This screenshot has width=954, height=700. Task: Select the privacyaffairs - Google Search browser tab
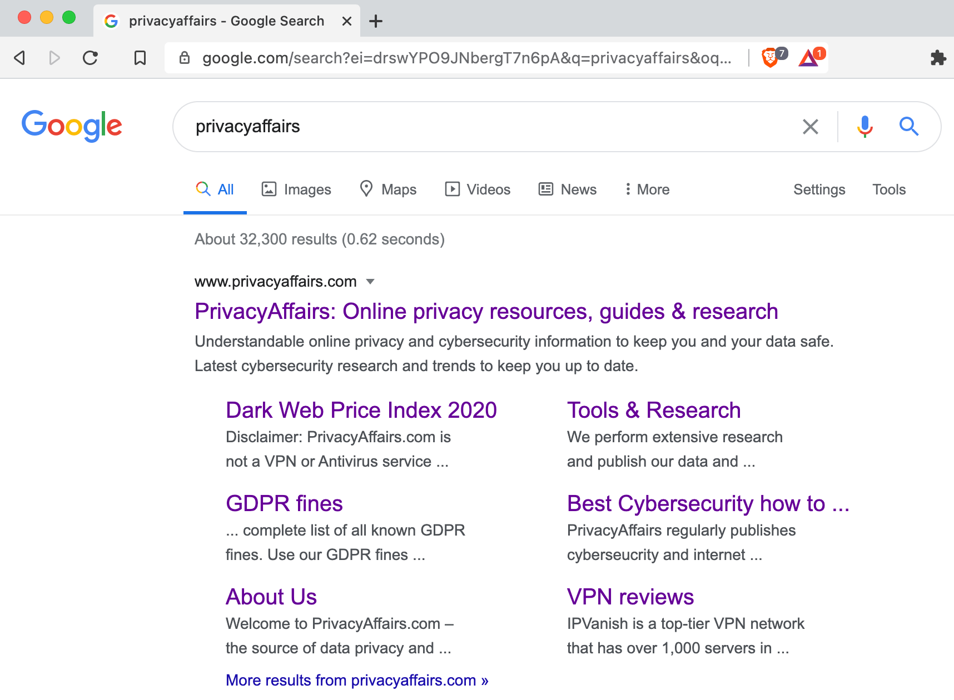[x=227, y=21]
